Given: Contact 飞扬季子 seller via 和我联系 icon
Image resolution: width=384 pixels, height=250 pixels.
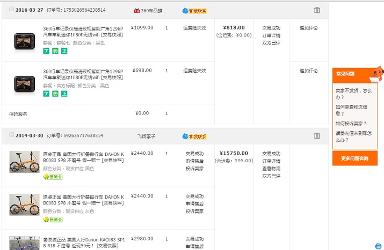Looking at the screenshot, I should [195, 136].
